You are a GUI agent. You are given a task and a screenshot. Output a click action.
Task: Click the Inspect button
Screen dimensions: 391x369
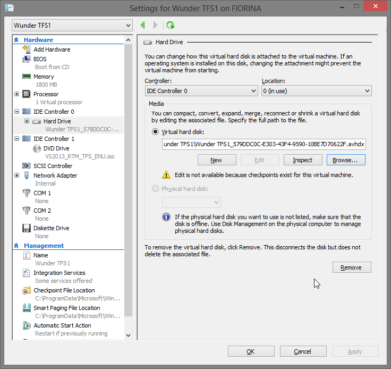tap(303, 160)
